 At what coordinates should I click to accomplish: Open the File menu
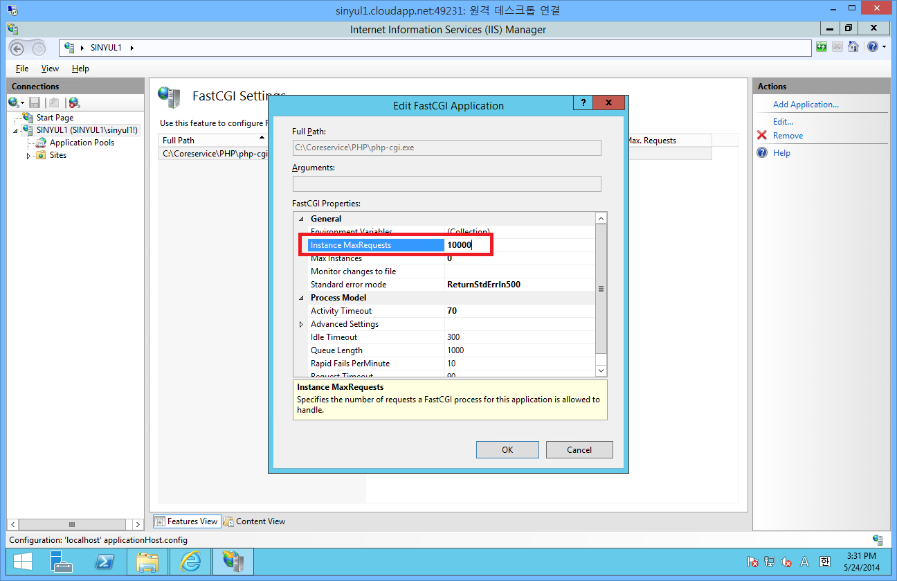tap(22, 69)
